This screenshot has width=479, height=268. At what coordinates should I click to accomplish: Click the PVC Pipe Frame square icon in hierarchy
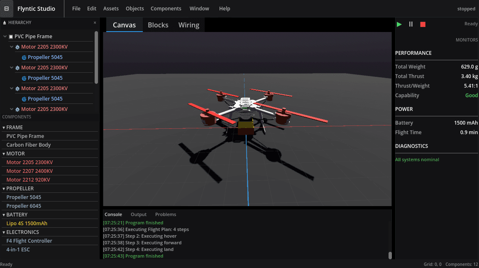click(11, 37)
